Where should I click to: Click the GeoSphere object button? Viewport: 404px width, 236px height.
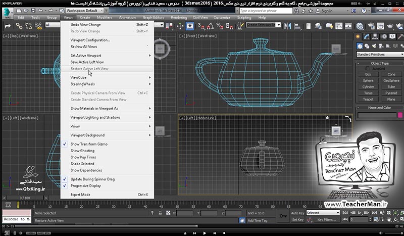pos(391,80)
